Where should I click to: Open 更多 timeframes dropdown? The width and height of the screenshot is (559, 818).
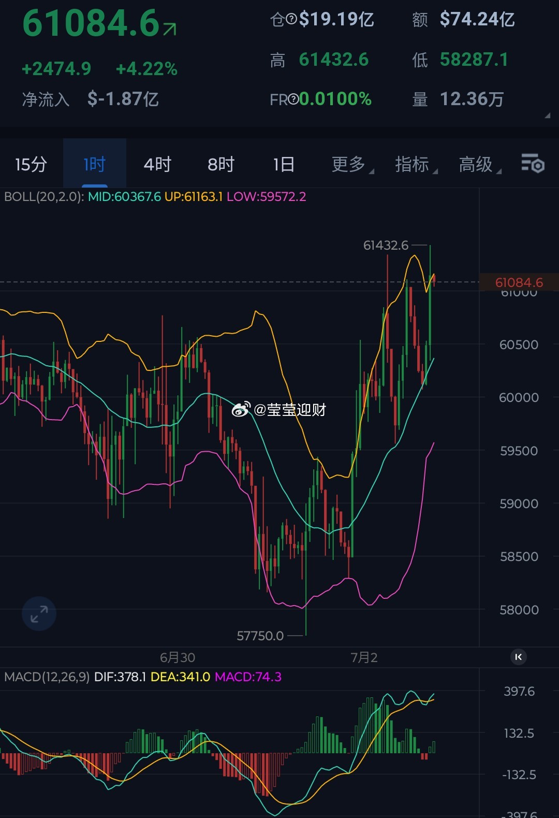pos(352,164)
